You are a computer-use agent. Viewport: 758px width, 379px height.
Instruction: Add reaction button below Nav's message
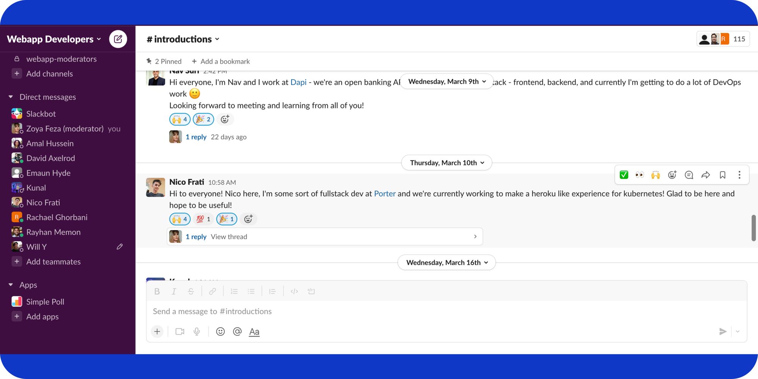225,119
